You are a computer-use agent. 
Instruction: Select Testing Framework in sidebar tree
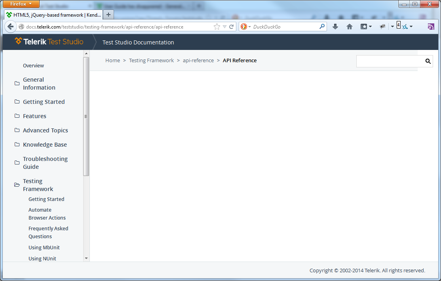point(38,185)
